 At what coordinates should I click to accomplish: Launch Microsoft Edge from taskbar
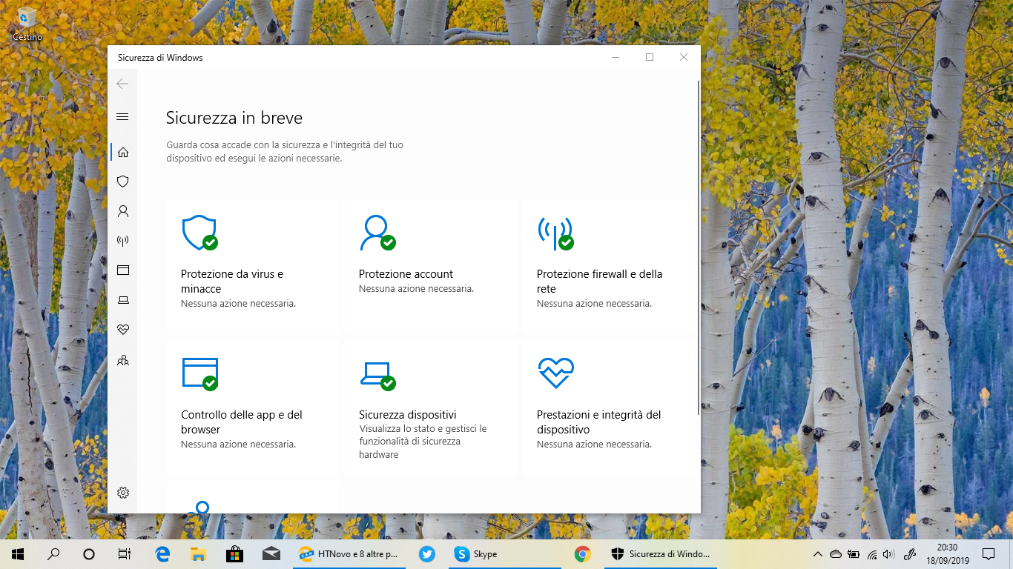coord(162,553)
